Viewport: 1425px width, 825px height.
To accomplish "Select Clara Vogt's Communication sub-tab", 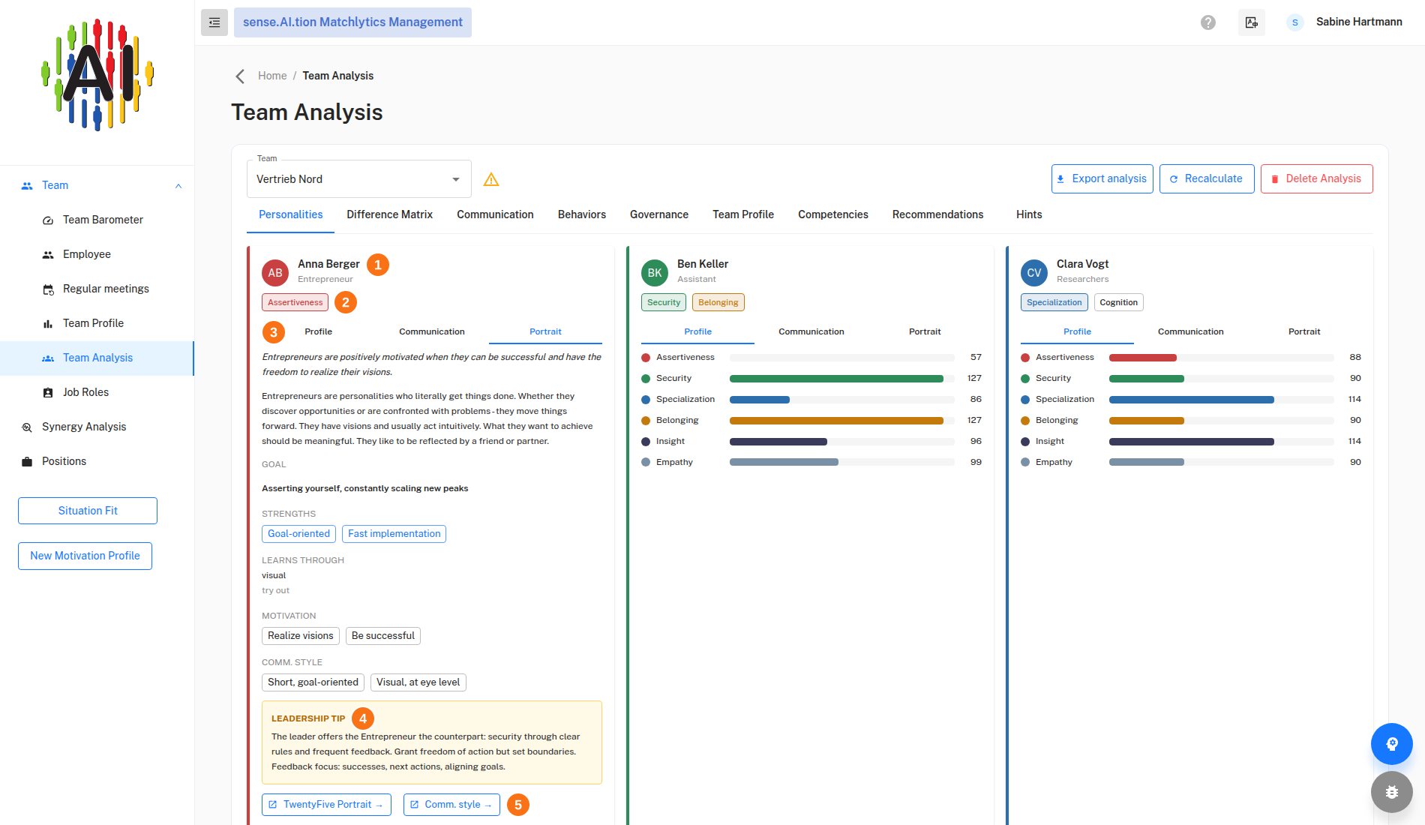I will point(1190,331).
